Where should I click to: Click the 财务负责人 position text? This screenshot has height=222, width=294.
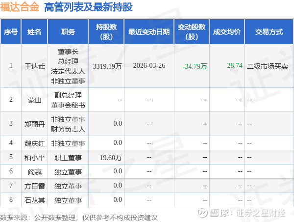point(68,129)
